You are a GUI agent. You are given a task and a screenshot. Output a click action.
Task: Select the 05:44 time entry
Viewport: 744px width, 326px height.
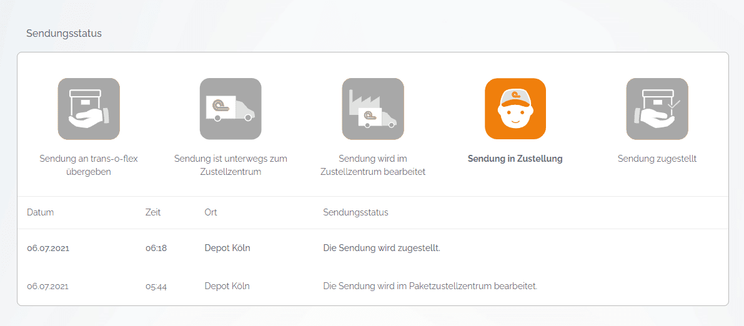(156, 287)
